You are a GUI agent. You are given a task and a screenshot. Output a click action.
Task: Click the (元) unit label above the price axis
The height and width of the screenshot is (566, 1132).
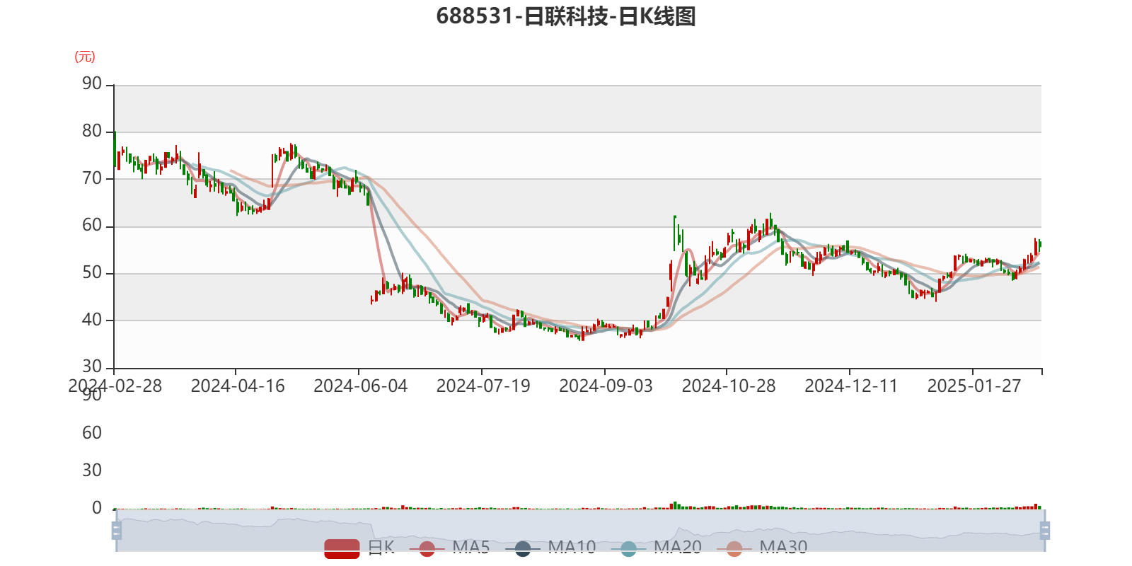pyautogui.click(x=85, y=57)
